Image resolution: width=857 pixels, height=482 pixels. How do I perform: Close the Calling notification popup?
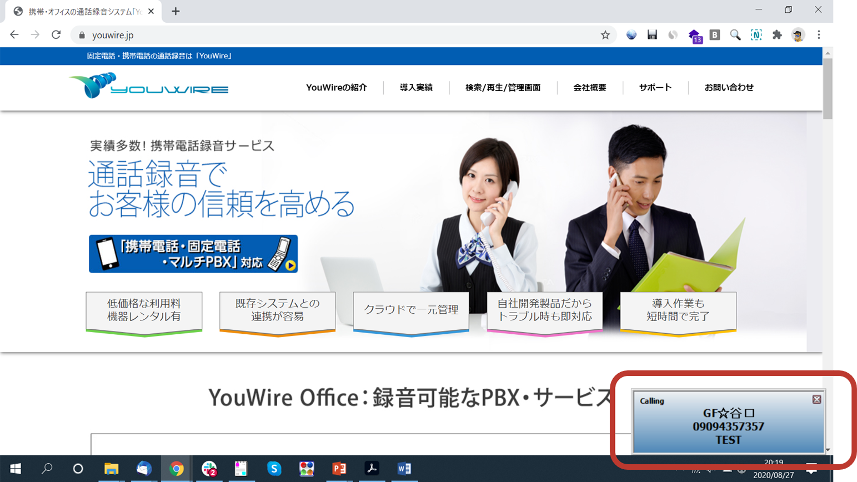click(816, 399)
